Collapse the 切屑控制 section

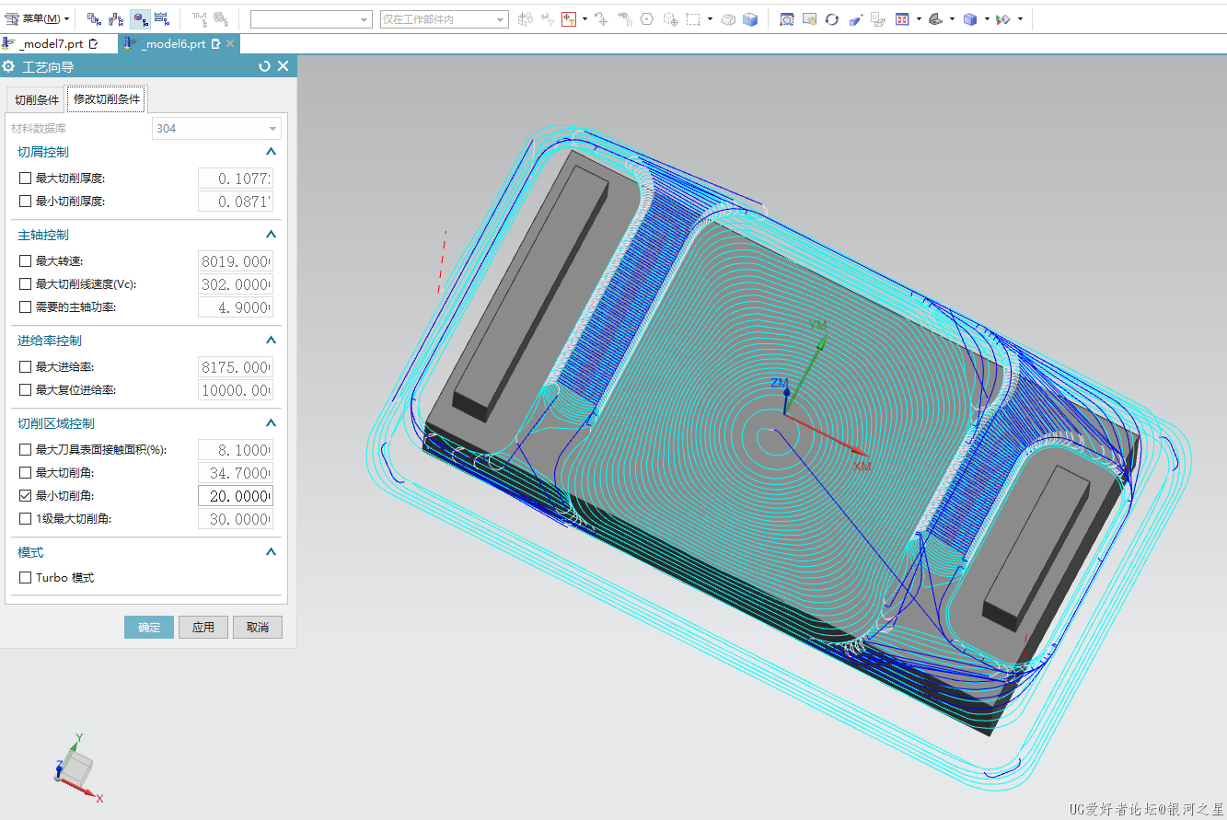tap(271, 152)
